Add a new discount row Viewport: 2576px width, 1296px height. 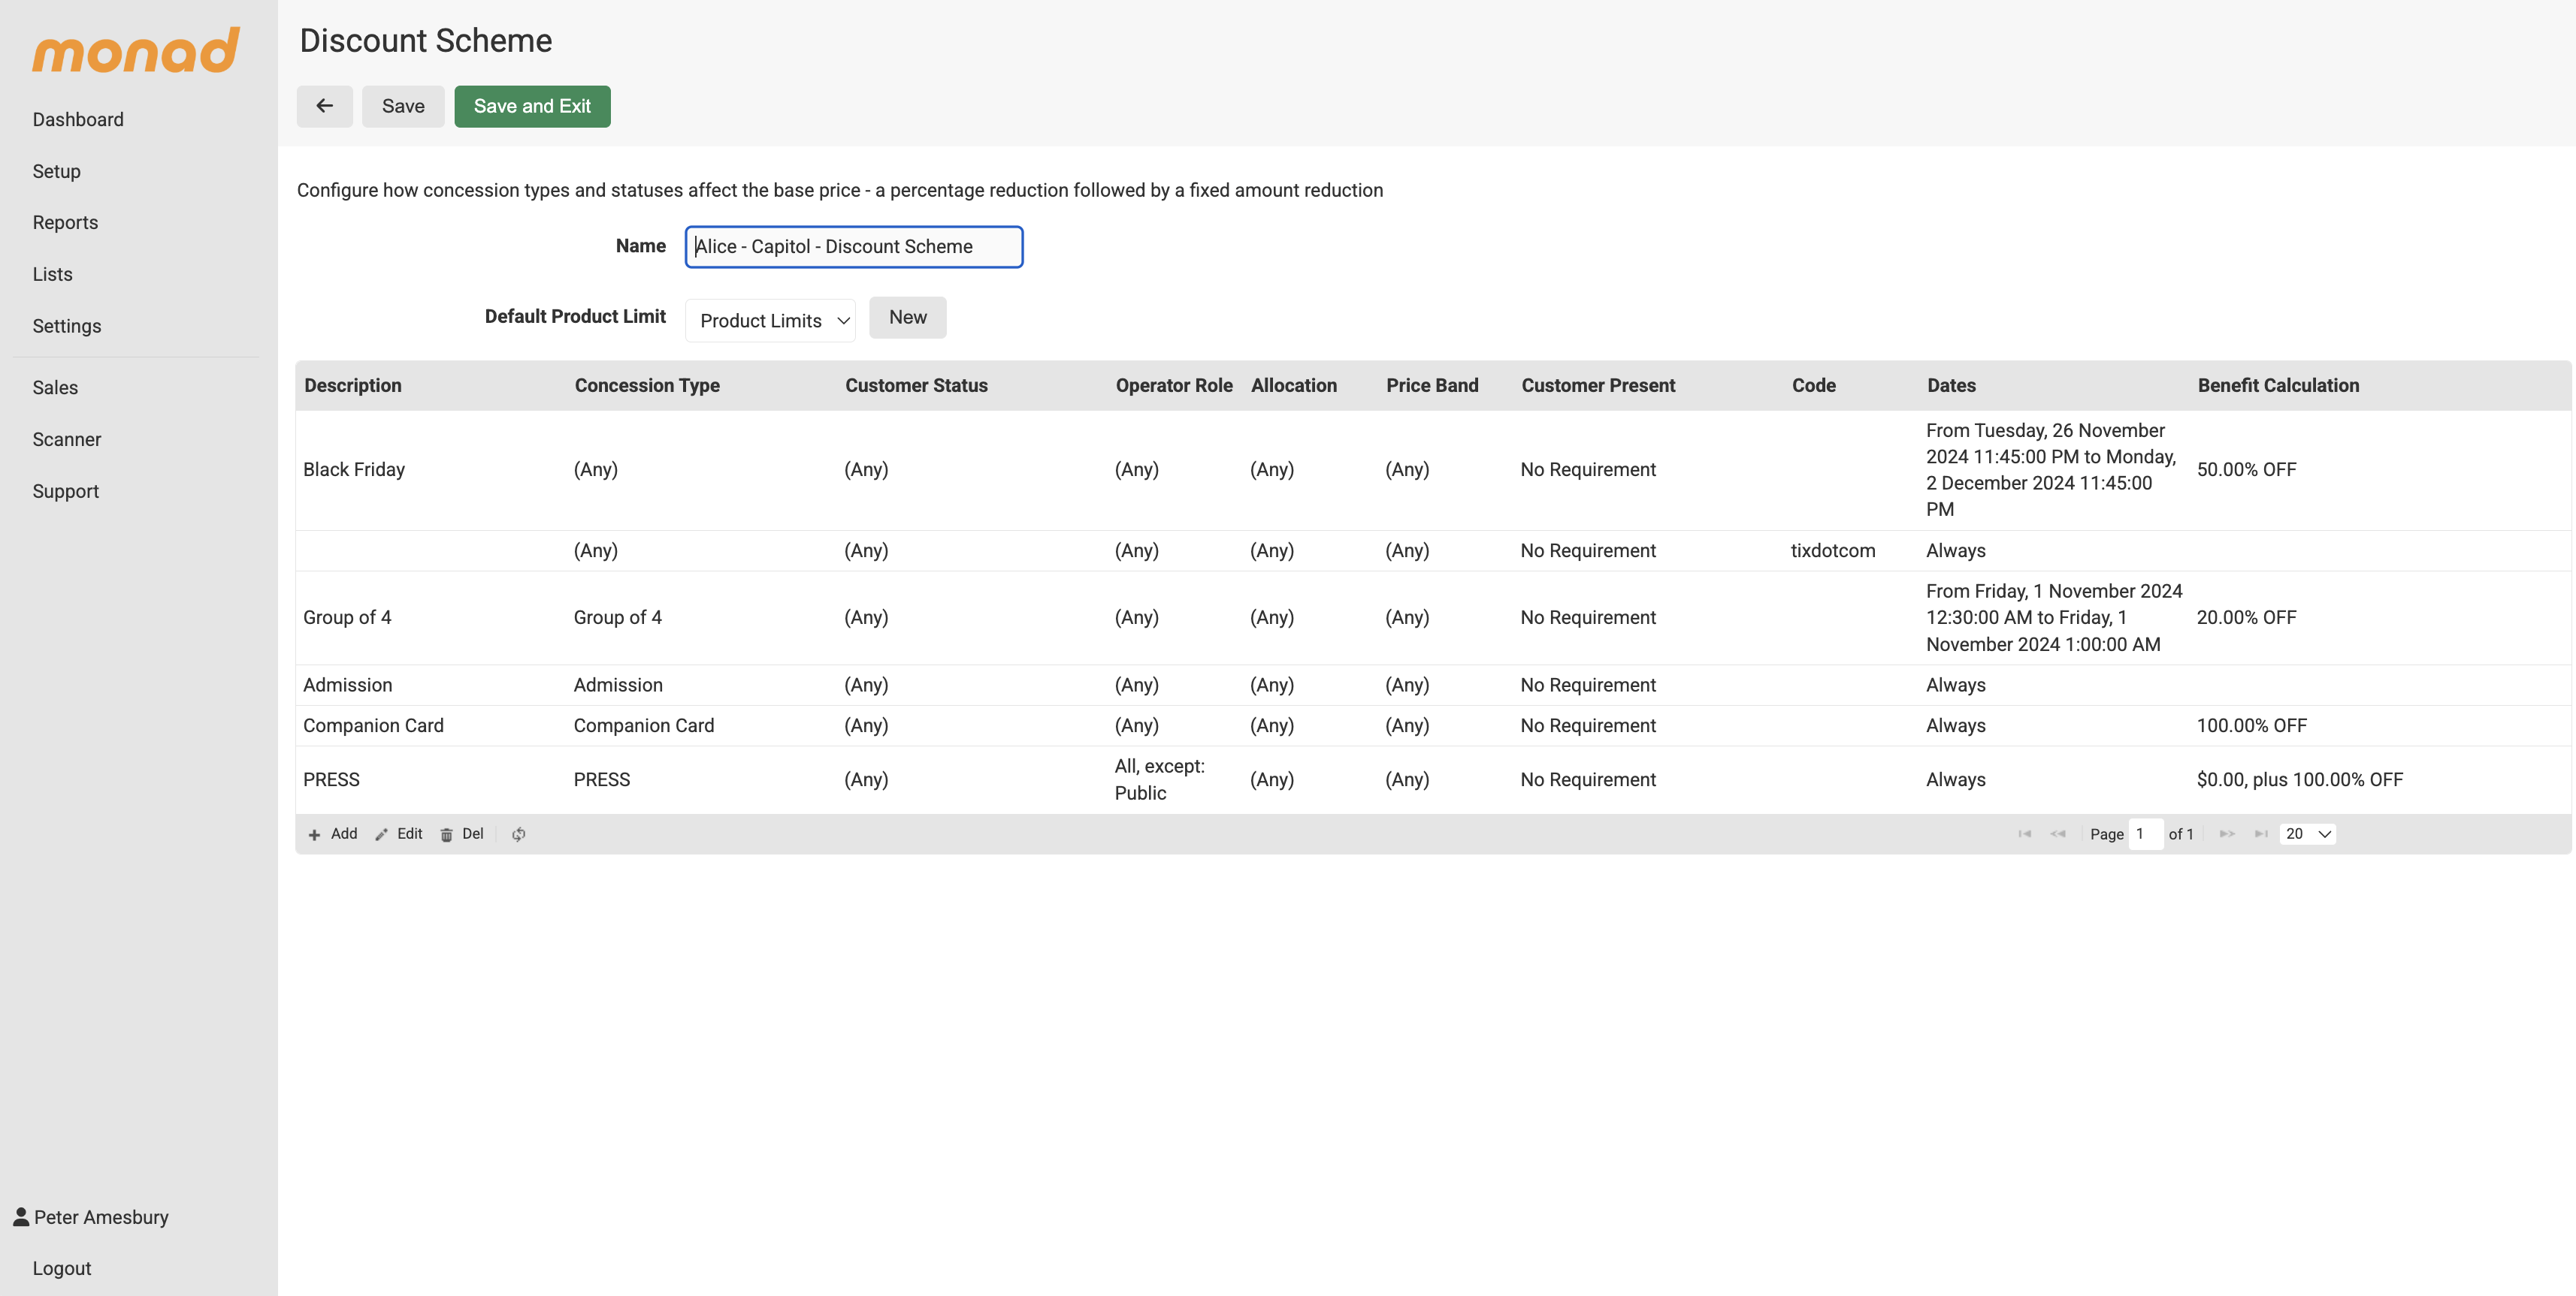click(333, 834)
